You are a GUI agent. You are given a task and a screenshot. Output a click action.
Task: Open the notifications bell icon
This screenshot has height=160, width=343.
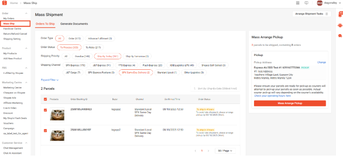click(x=340, y=15)
